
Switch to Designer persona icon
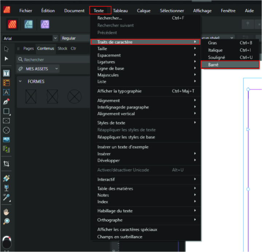point(29,24)
